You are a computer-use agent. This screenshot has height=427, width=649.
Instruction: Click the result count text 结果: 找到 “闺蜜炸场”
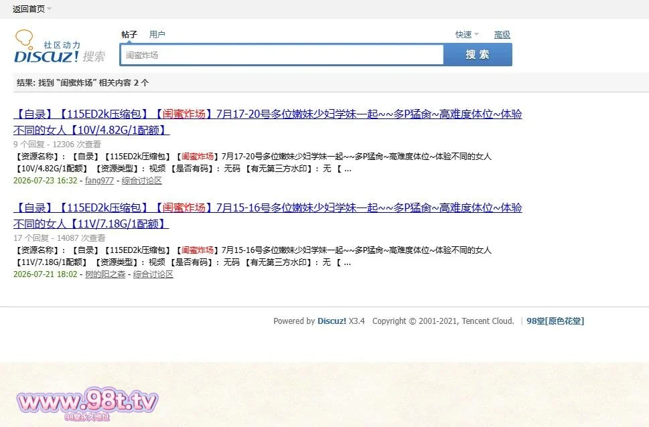(x=82, y=83)
